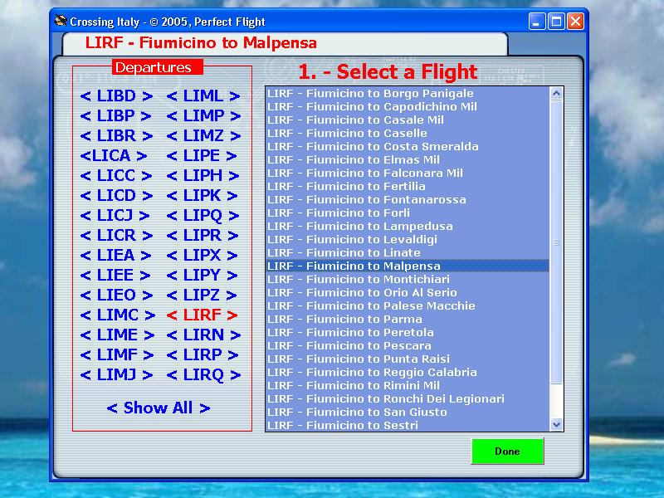
Task: Choose the Fiumicino to Pescara flight
Action: (x=408, y=345)
